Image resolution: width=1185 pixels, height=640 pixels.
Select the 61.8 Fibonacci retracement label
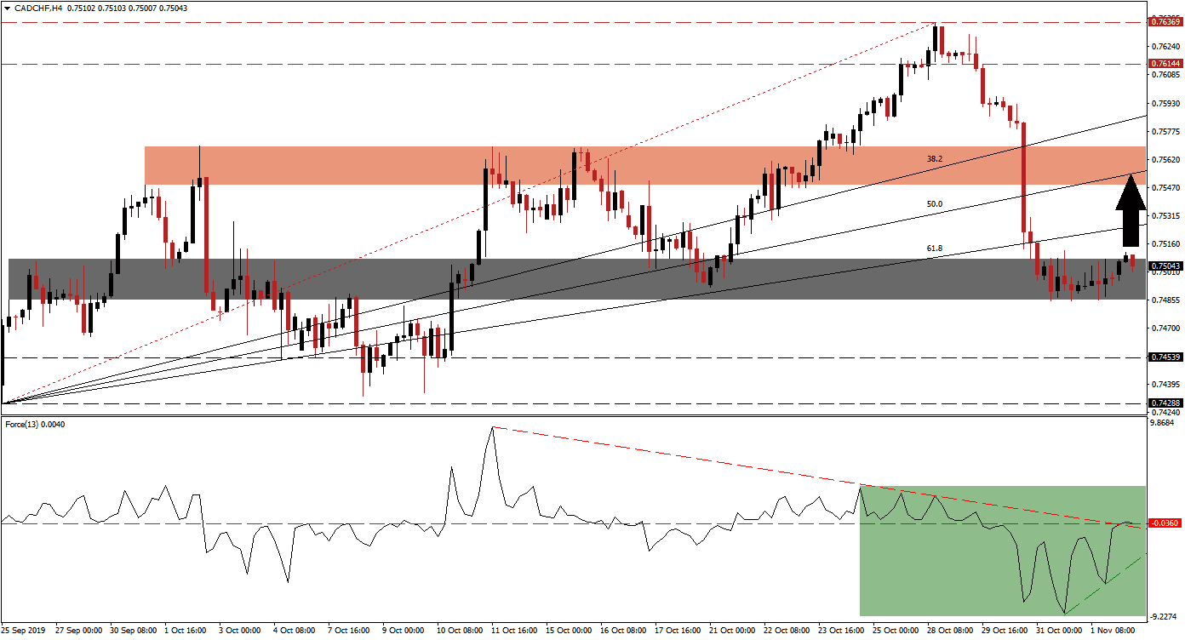pos(936,249)
